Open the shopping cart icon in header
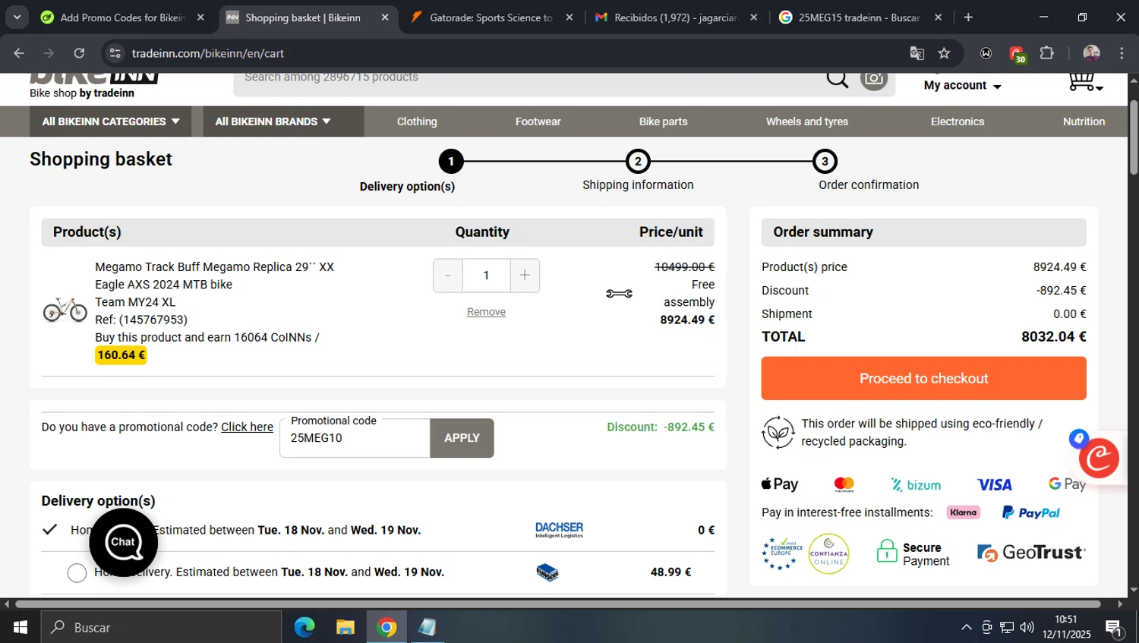 (1084, 80)
